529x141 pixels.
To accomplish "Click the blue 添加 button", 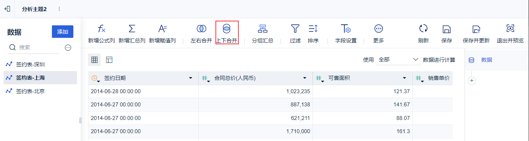I will (63, 31).
